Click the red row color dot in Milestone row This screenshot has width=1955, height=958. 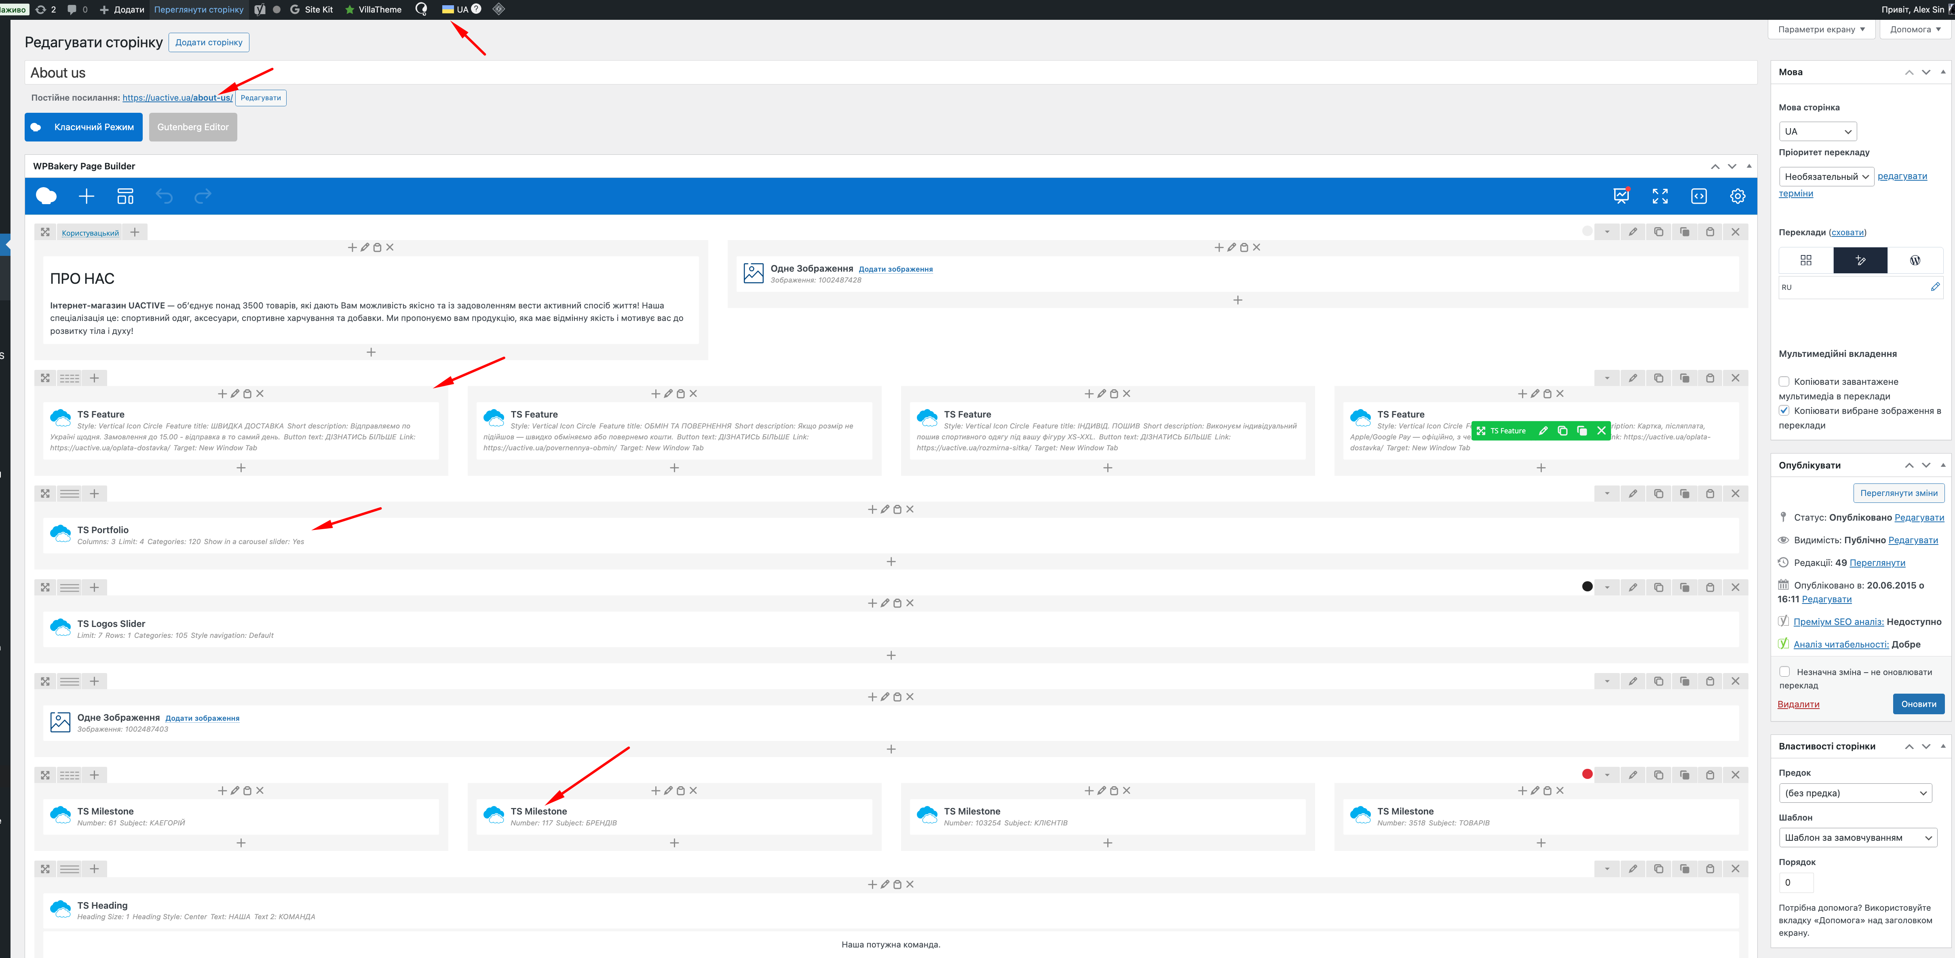[1587, 774]
